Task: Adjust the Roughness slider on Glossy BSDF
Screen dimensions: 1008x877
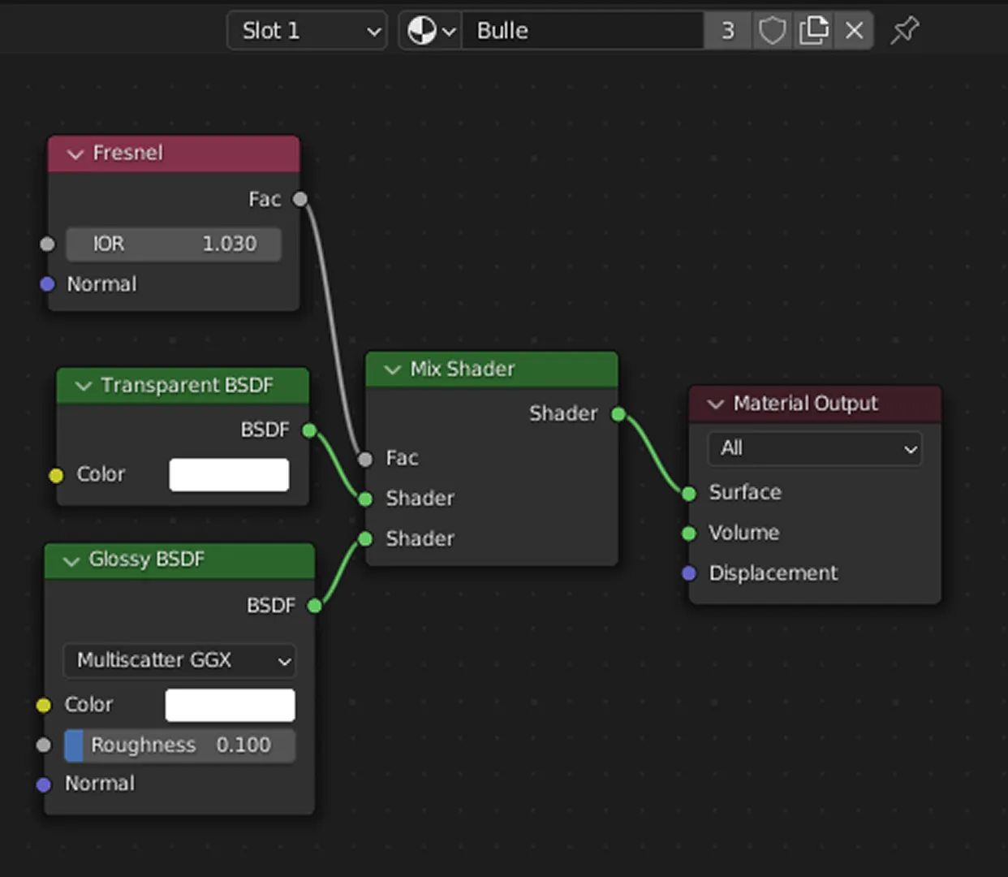Action: click(x=179, y=745)
